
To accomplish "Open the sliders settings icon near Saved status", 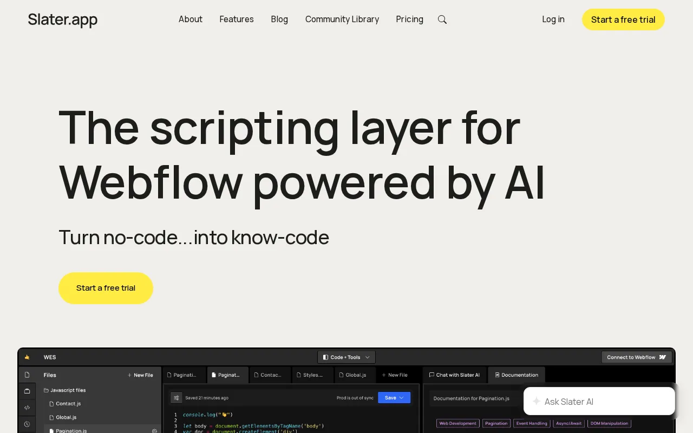I will [176, 398].
